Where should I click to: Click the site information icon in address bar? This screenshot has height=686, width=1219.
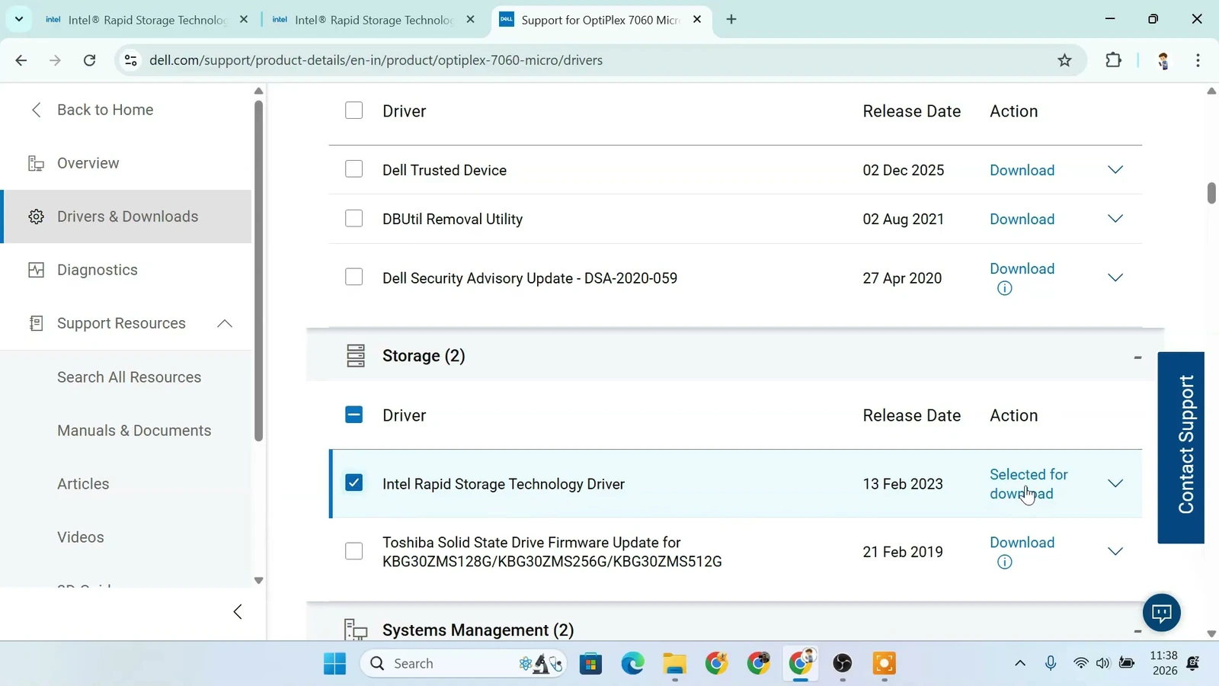131,60
